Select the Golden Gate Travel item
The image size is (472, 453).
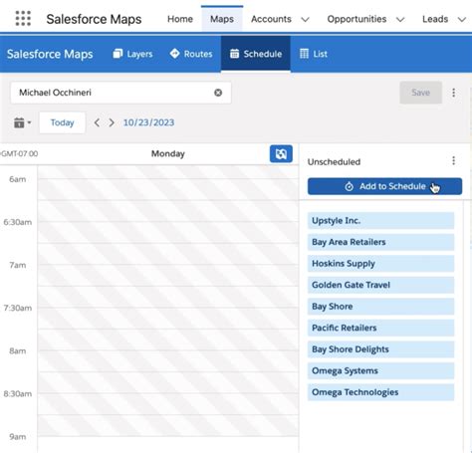(380, 285)
